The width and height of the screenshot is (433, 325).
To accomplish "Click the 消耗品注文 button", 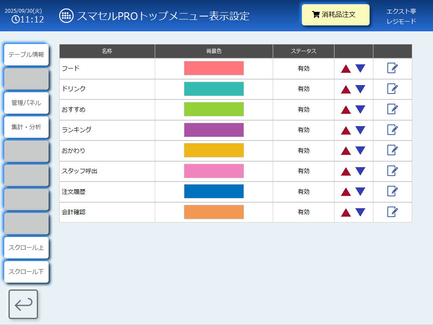I will (336, 15).
